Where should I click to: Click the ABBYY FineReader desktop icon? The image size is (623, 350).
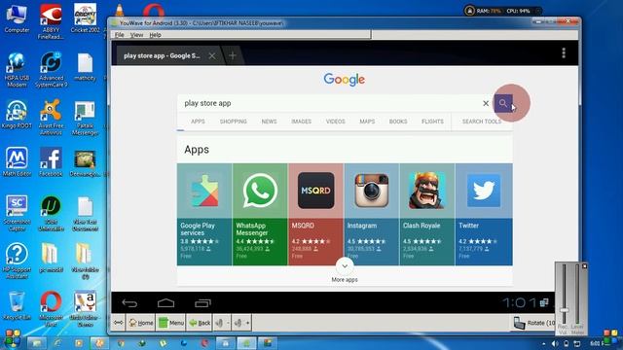[51, 21]
